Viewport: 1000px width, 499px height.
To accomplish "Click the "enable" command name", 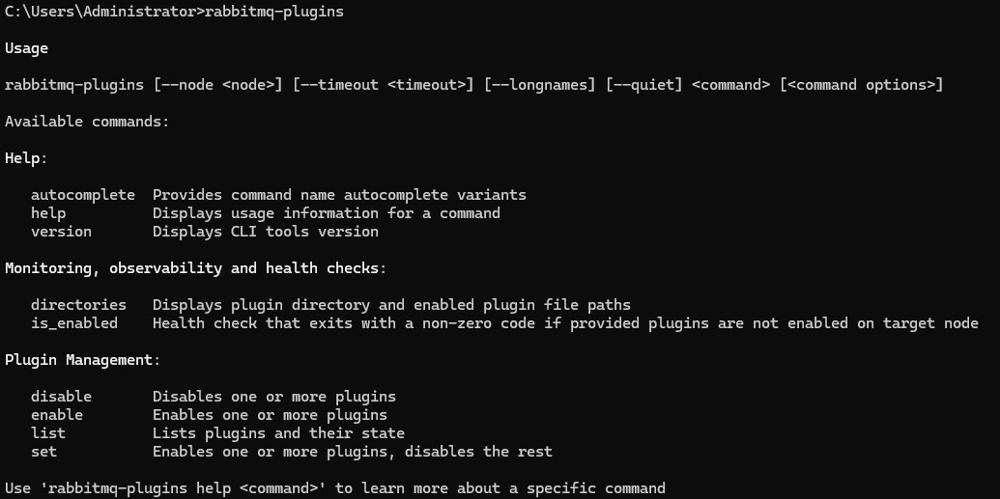I will pos(57,415).
